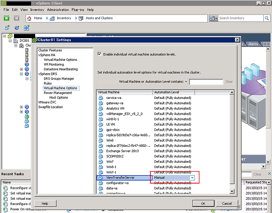This screenshot has width=272, height=213.
Task: Click VM icon beside Analytics VM
Action: pos(101,108)
